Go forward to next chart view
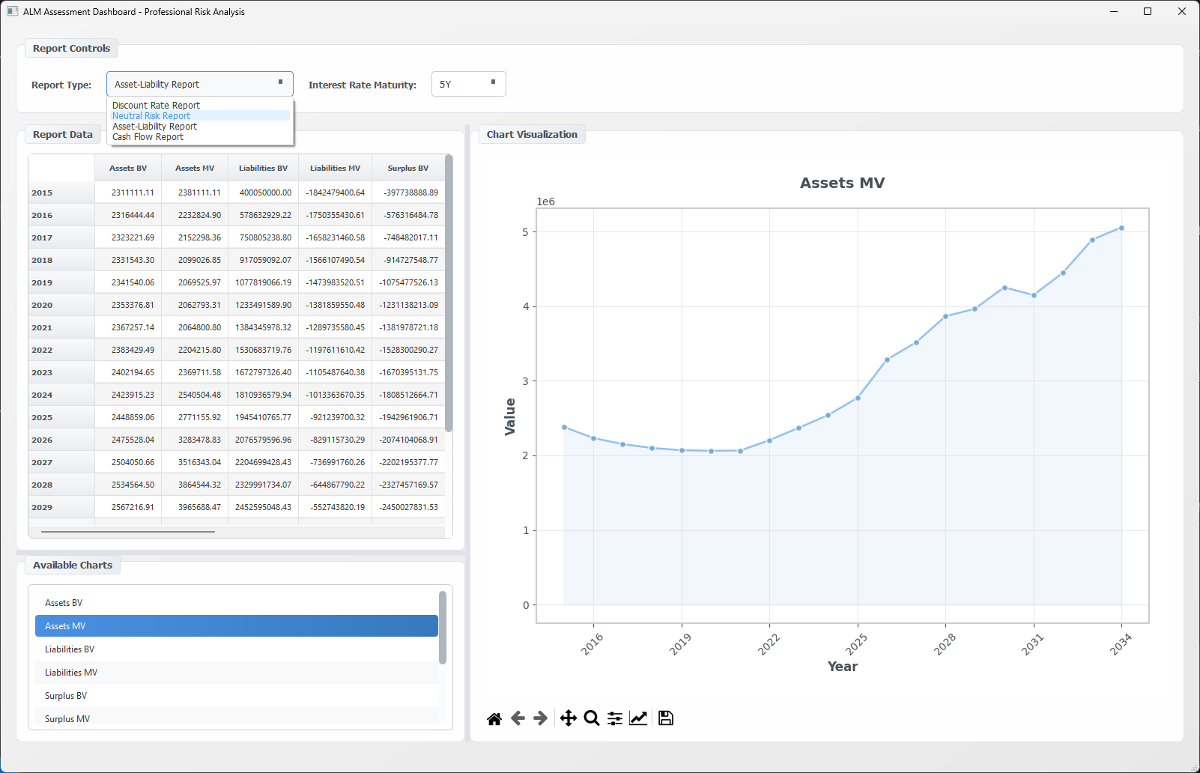 coord(539,718)
